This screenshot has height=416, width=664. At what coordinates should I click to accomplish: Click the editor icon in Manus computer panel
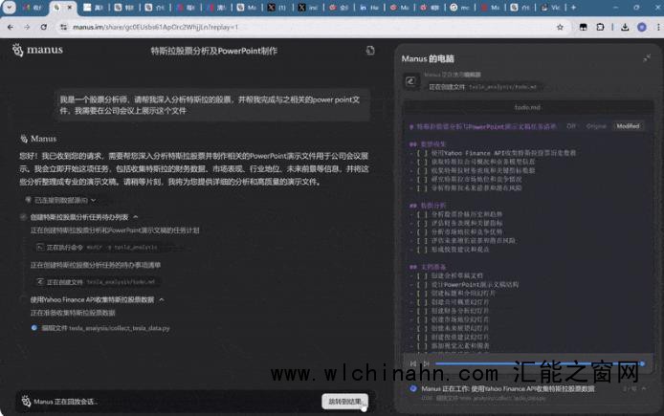pyautogui.click(x=410, y=82)
